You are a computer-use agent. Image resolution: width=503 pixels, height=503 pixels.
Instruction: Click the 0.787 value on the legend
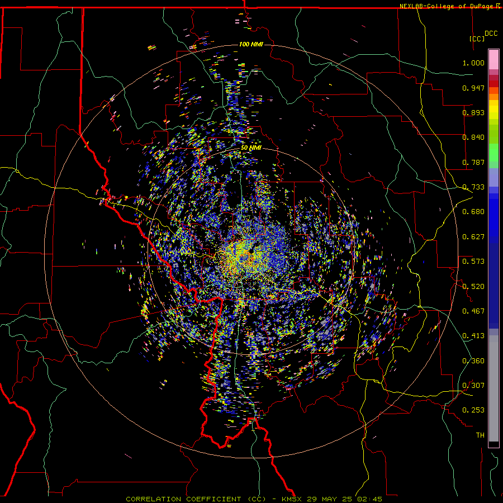[473, 162]
